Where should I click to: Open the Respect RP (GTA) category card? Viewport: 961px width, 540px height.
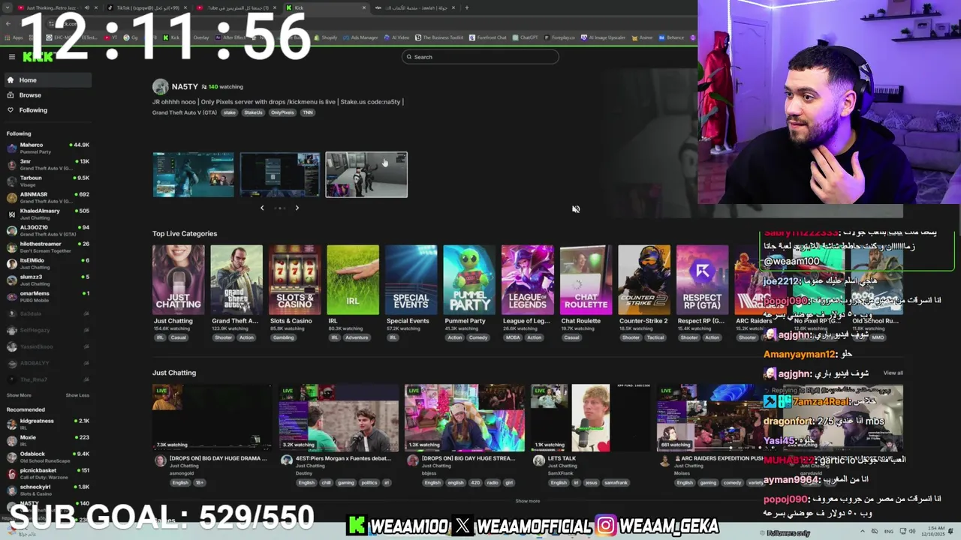tap(702, 280)
